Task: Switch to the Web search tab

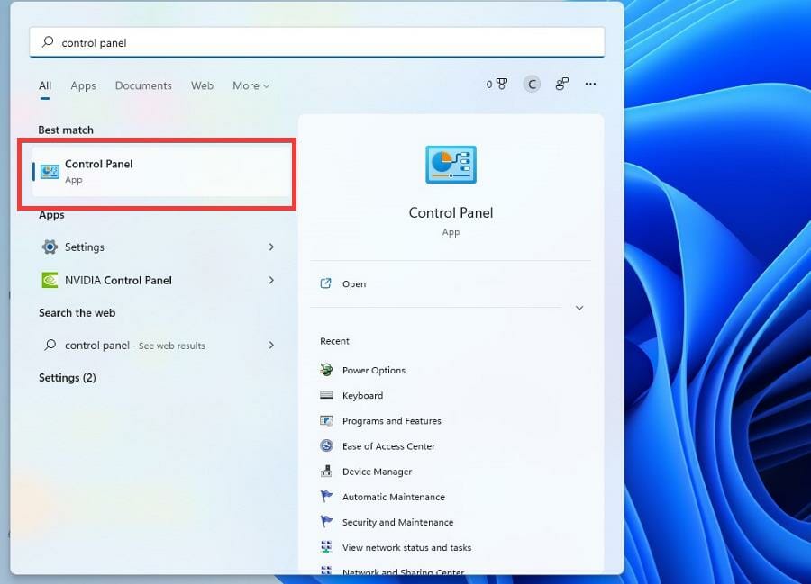Action: [x=202, y=85]
